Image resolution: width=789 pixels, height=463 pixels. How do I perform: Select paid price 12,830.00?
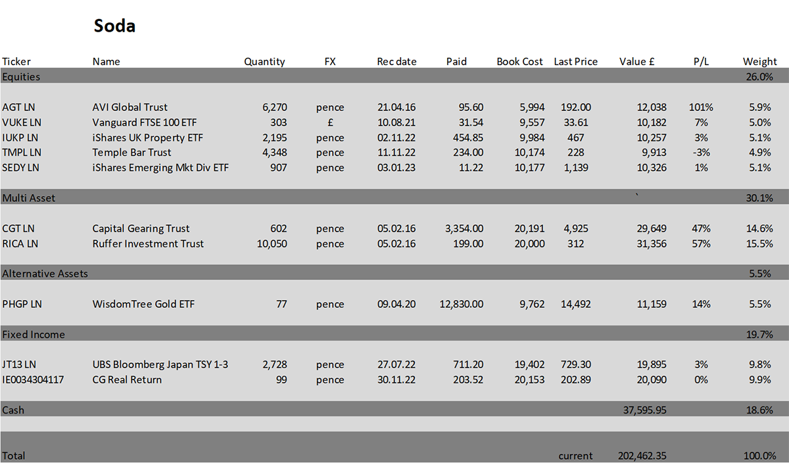pos(462,305)
